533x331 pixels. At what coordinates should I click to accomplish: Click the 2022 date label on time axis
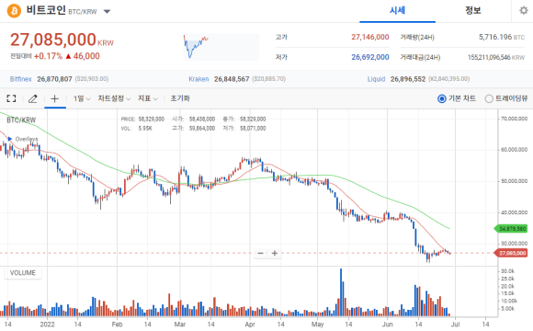point(47,325)
